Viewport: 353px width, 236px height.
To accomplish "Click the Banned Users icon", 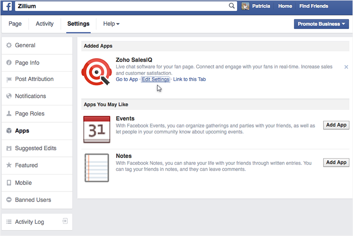I will coord(9,199).
